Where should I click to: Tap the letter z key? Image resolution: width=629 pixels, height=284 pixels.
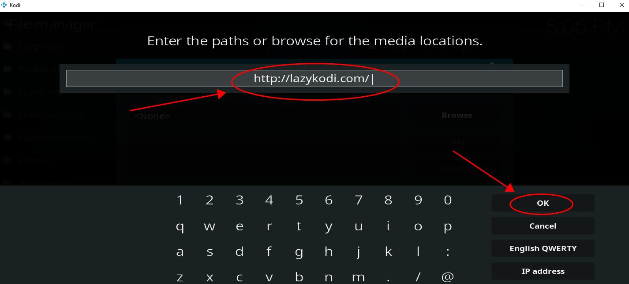tap(180, 277)
